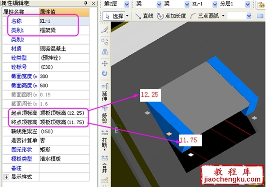Image resolution: width=266 pixels, height=187 pixels.
Task: Edit the 名称 value KL-1
Action: [x=64, y=21]
